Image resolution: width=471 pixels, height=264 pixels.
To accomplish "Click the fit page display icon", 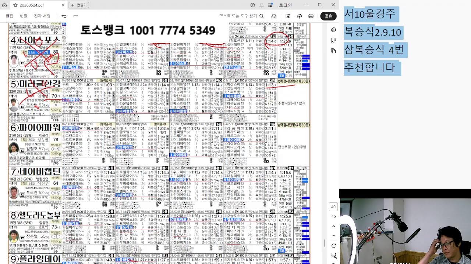I will (333, 256).
